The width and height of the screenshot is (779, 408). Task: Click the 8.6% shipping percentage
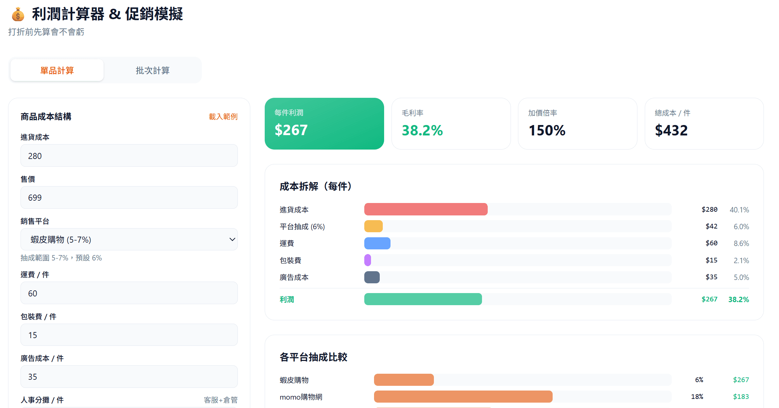(741, 243)
